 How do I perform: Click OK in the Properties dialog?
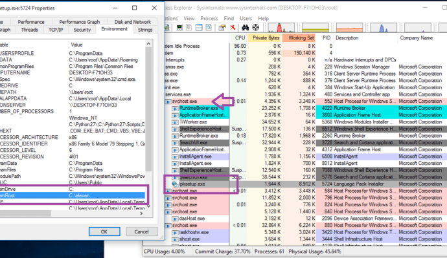[x=104, y=231]
